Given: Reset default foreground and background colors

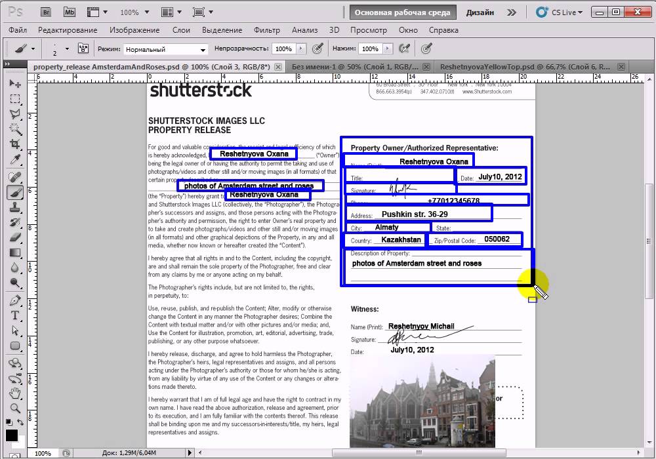Looking at the screenshot, I should coord(9,422).
